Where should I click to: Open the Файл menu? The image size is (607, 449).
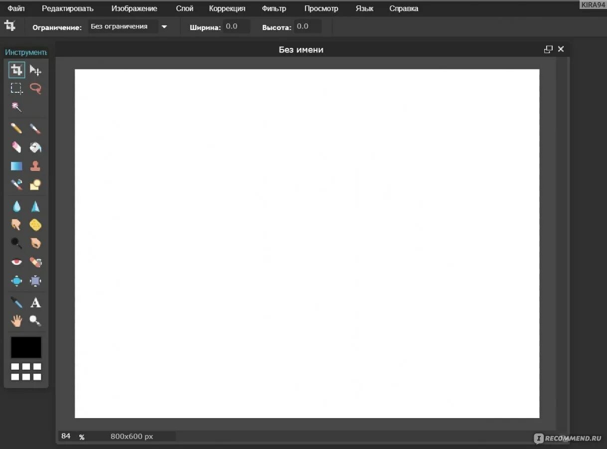pos(16,8)
